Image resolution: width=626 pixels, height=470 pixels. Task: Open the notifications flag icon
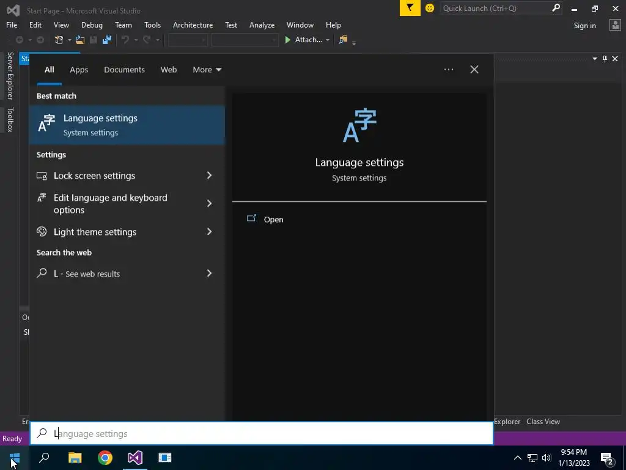tap(410, 8)
